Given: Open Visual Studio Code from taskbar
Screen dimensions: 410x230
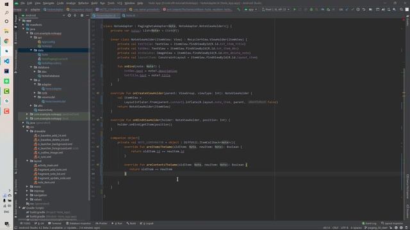Looking at the screenshot, I should click(6, 61).
